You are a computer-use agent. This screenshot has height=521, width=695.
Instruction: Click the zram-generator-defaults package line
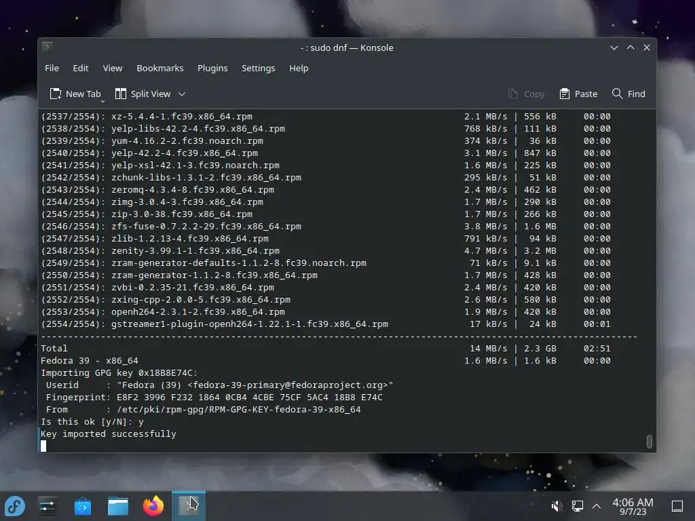(326, 263)
